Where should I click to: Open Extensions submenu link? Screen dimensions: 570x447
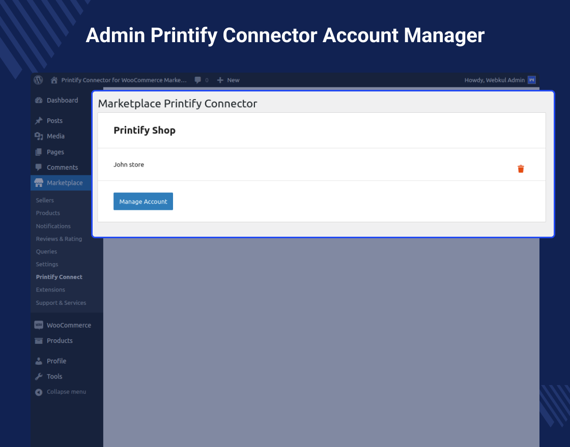[x=50, y=290]
